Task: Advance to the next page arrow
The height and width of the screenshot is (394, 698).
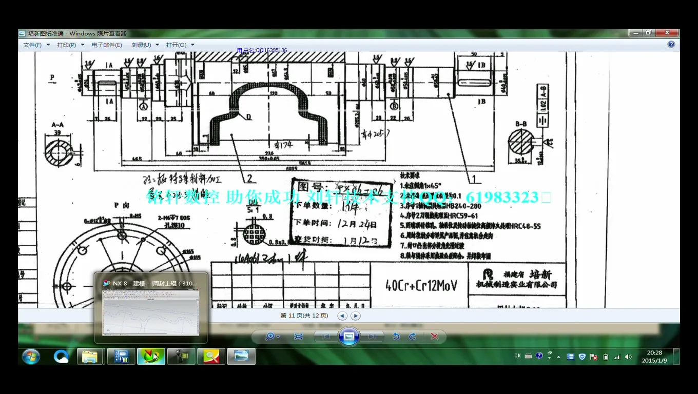Action: (355, 316)
